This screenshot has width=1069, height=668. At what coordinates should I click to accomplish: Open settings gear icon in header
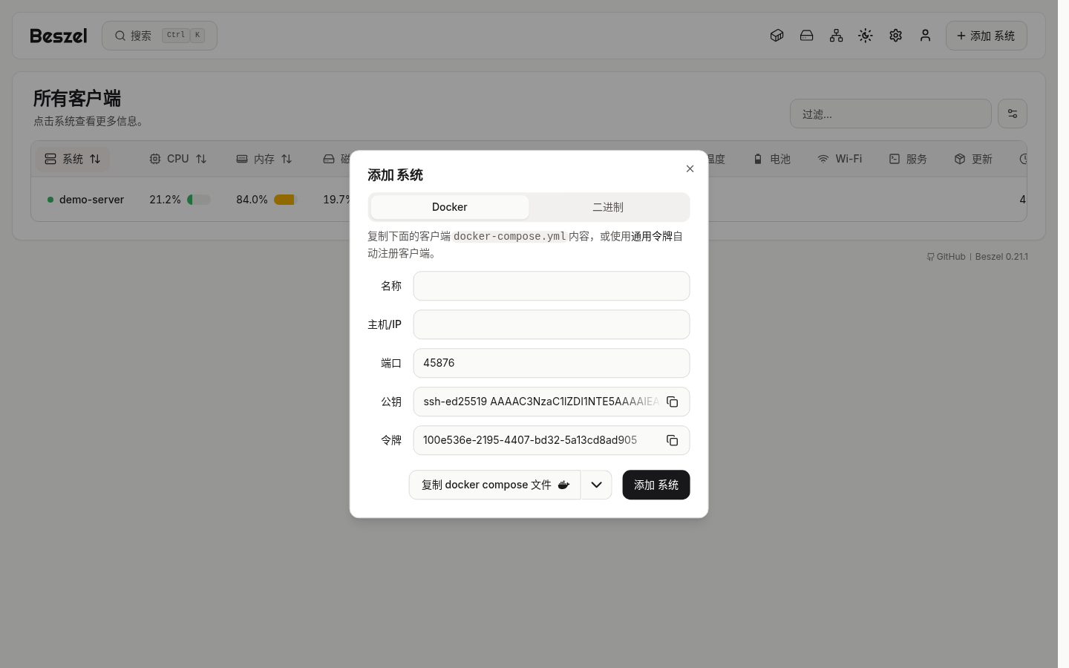(x=896, y=36)
